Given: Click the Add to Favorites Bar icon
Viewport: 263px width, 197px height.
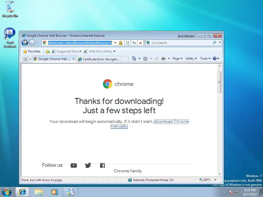Looking at the screenshot, I should 48,51.
